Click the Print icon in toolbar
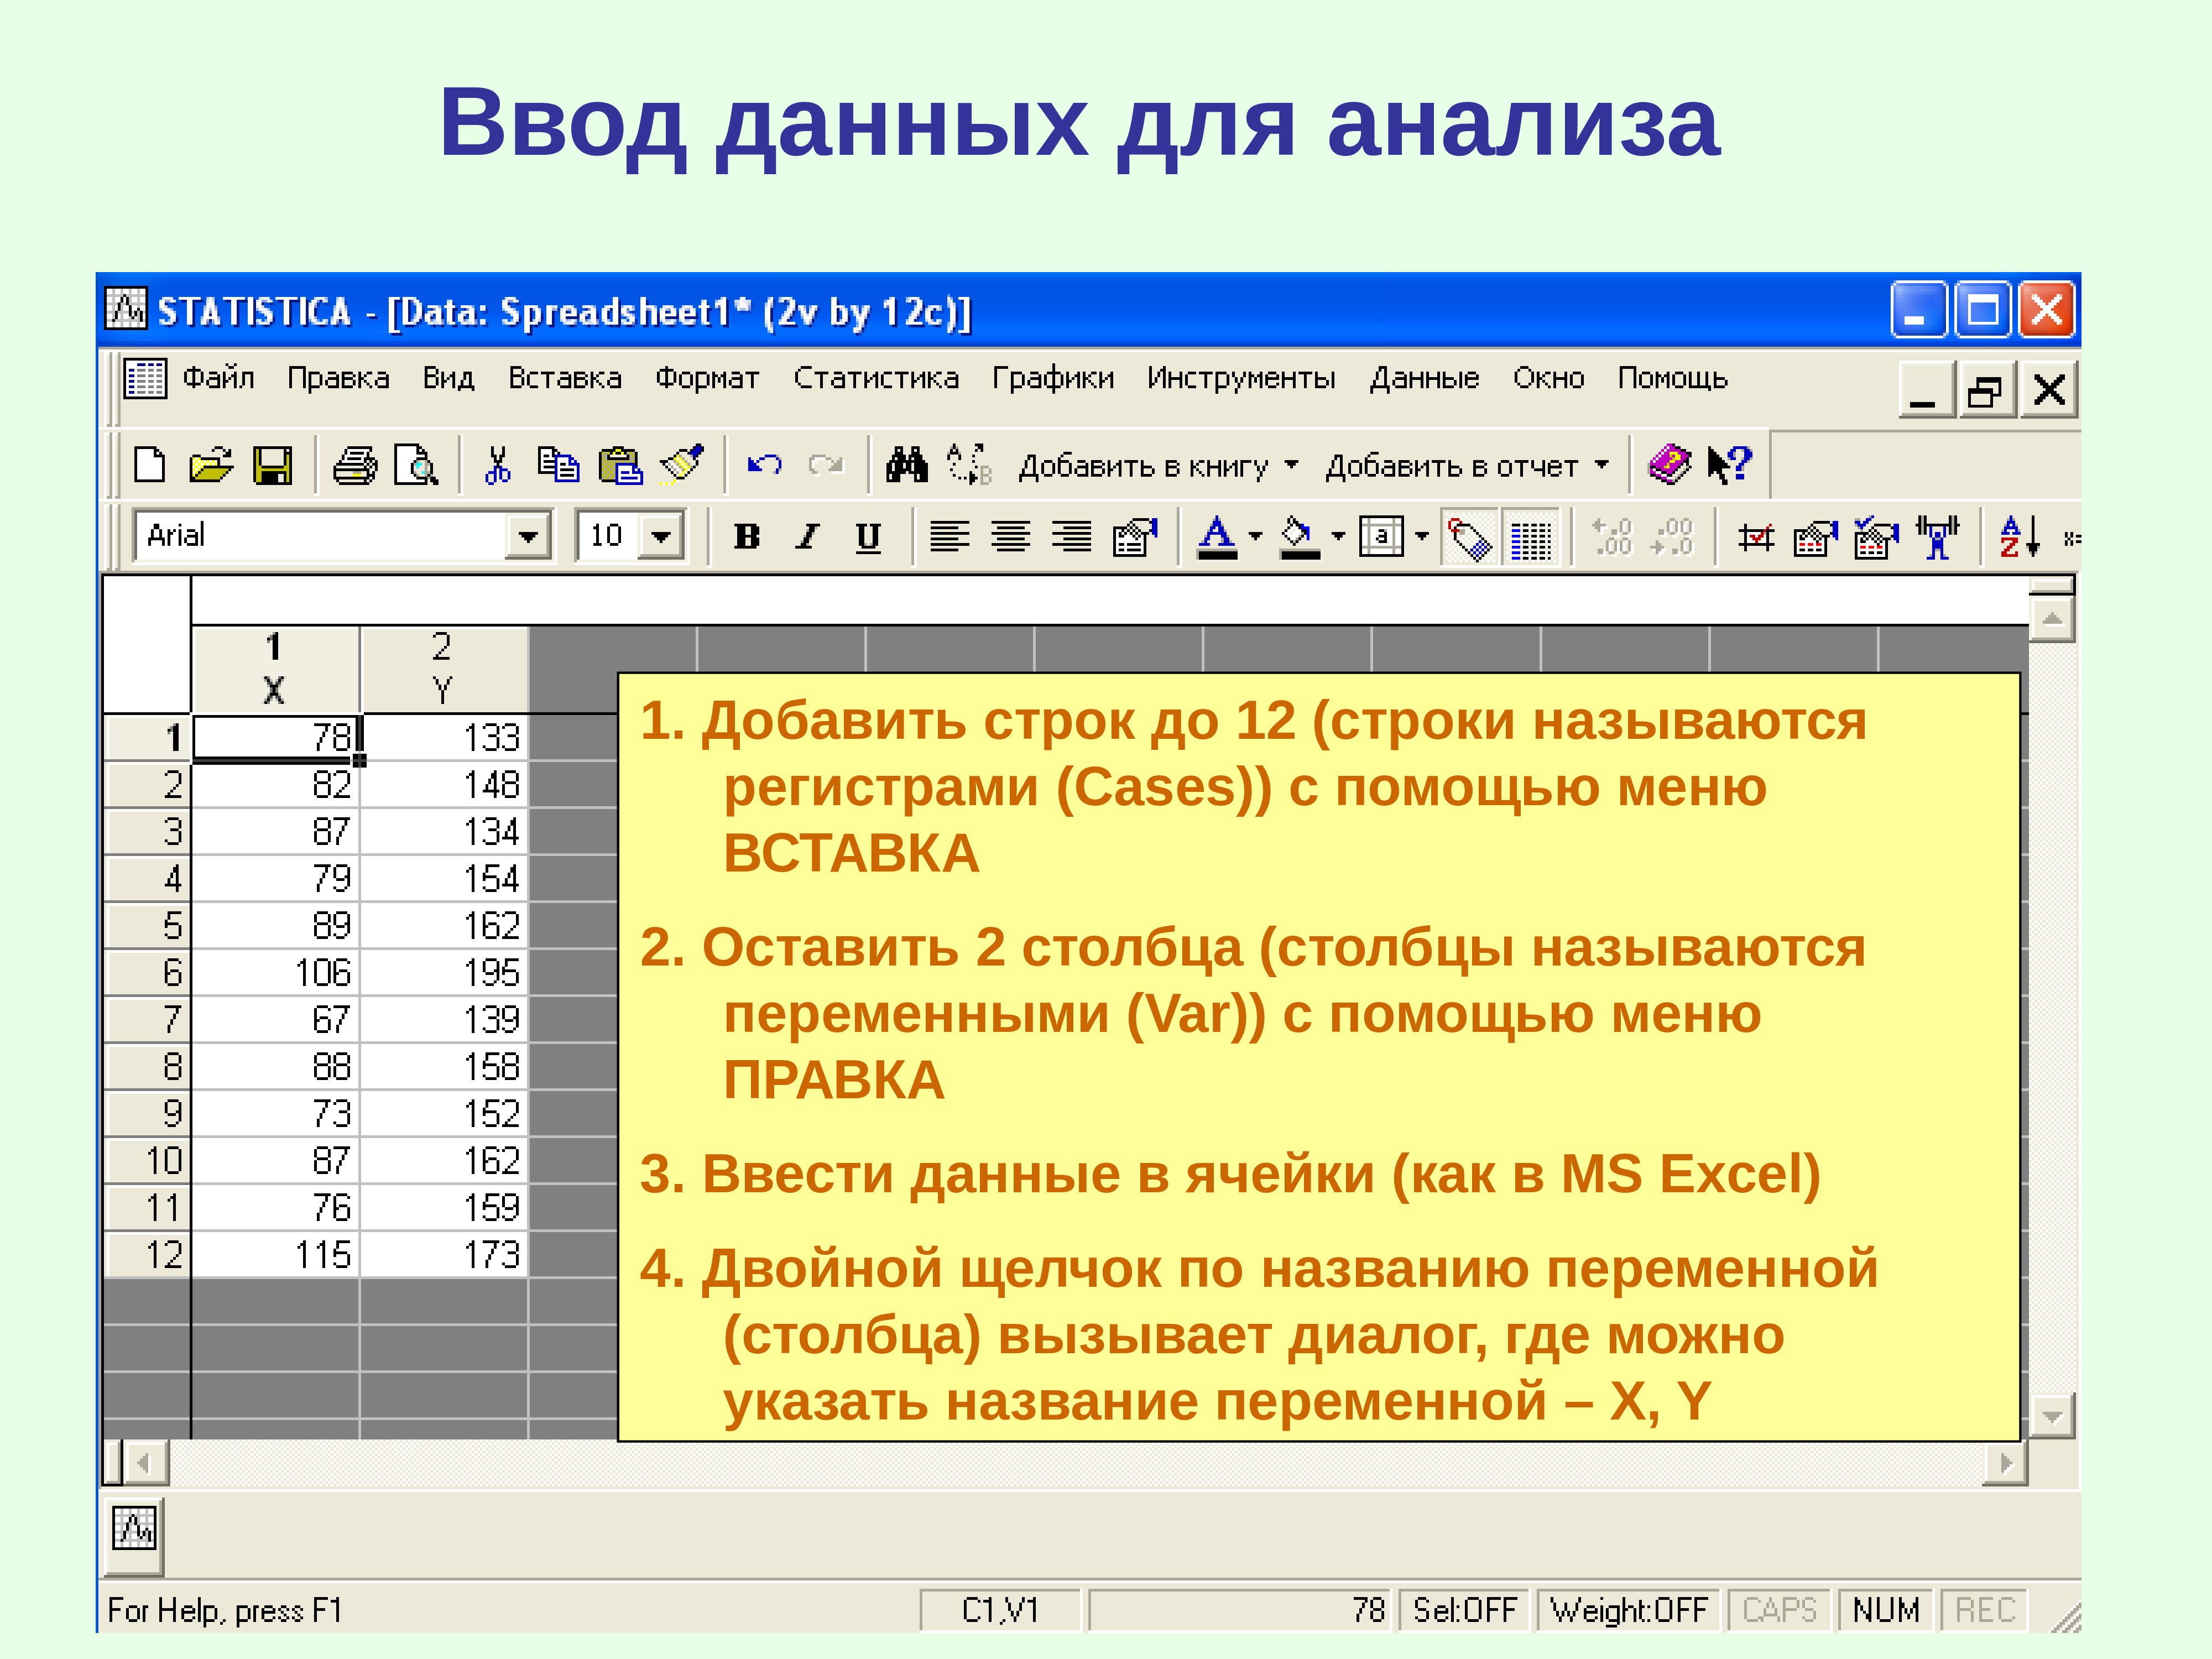Screen dimensions: 2212x1659 (x=354, y=466)
